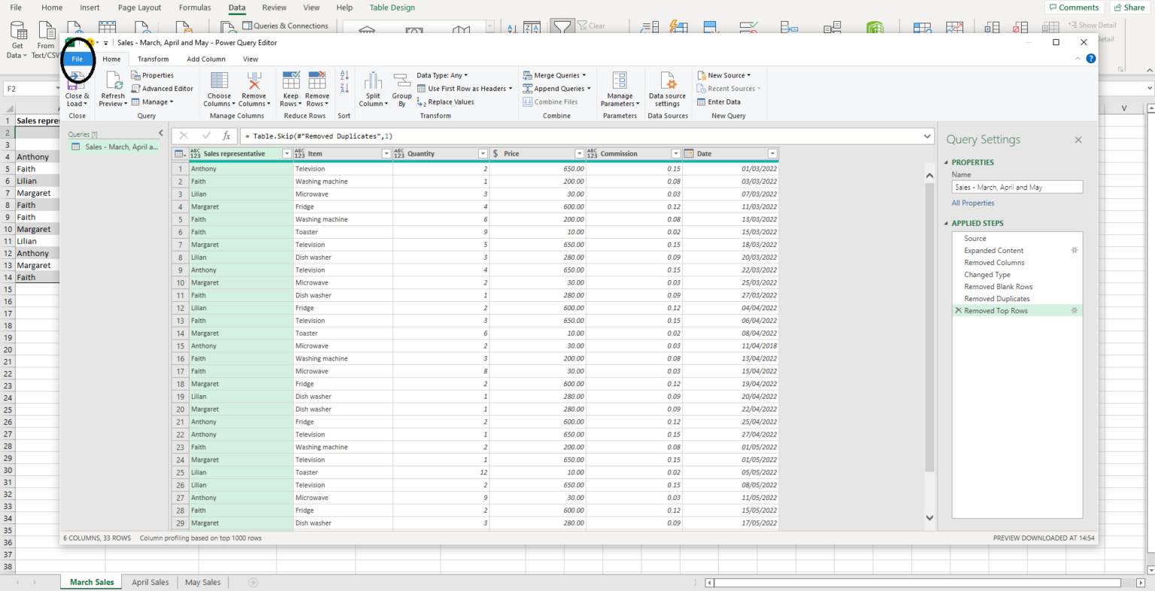Switch to the Transform ribbon tab

click(x=153, y=59)
